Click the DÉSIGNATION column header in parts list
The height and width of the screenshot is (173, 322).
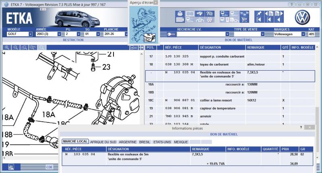click(222, 47)
